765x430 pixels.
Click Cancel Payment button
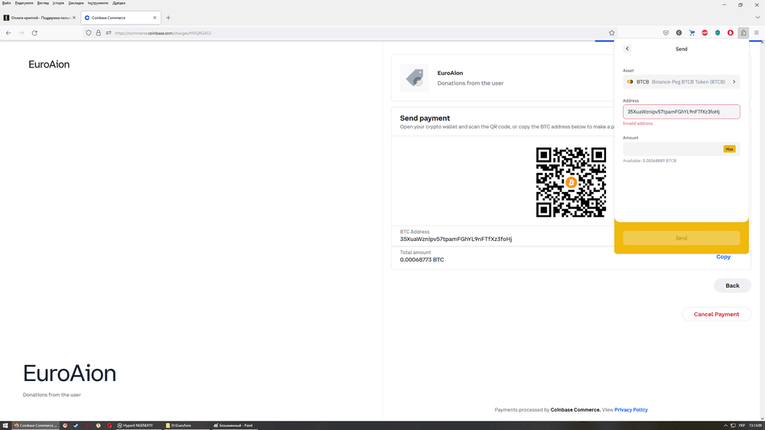point(716,314)
